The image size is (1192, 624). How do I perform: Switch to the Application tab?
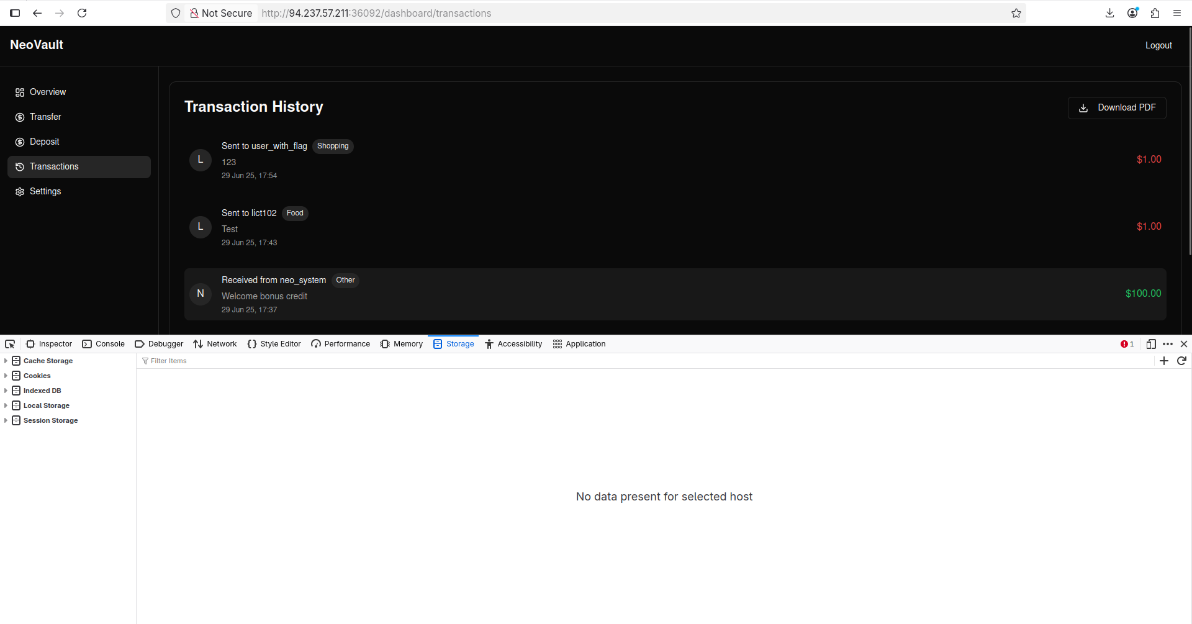tap(579, 344)
